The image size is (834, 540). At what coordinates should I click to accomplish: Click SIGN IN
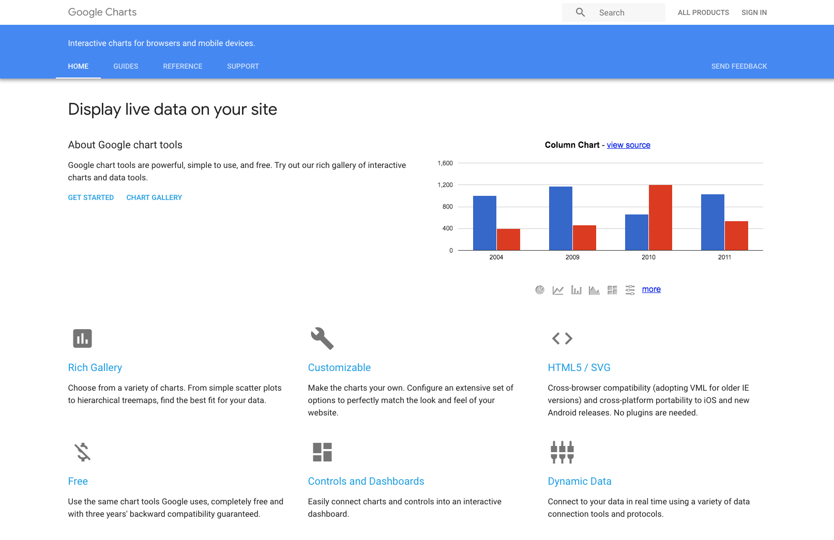click(x=754, y=12)
